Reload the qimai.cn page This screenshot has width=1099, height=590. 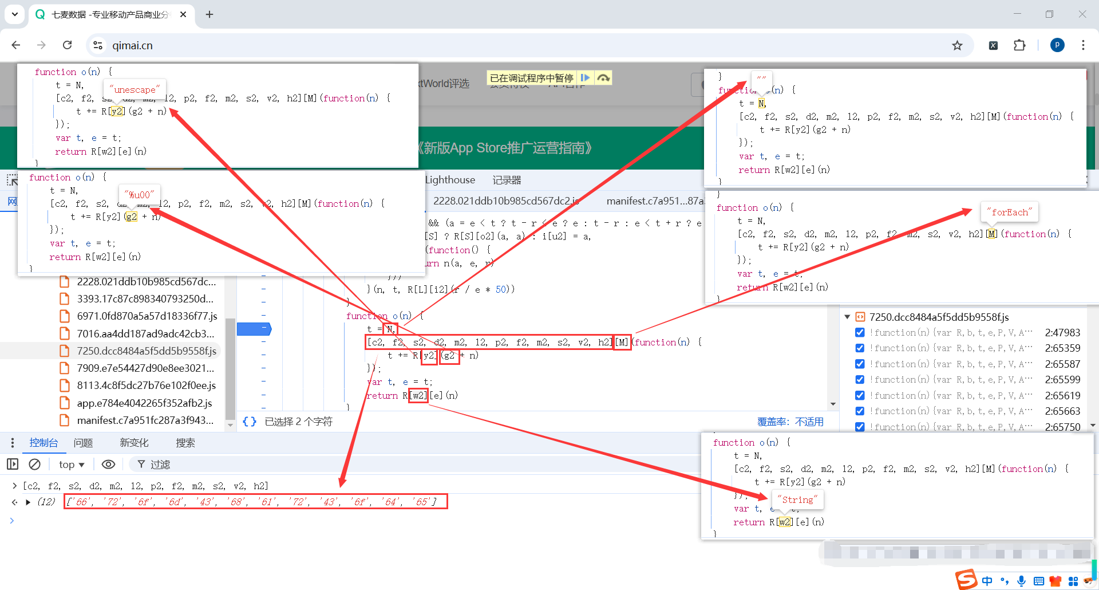click(68, 45)
